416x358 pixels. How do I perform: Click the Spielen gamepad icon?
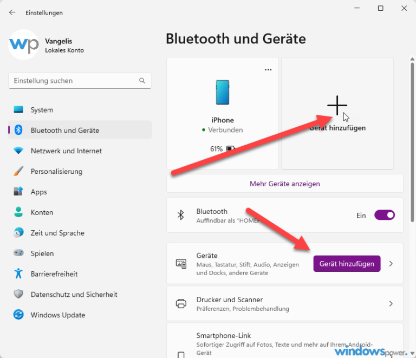18,253
